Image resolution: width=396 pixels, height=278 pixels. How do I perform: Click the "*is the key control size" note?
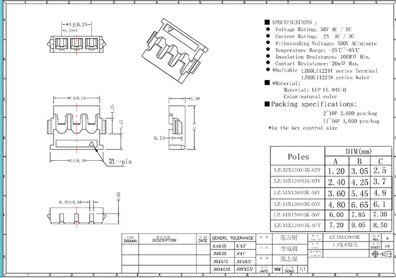(303, 128)
